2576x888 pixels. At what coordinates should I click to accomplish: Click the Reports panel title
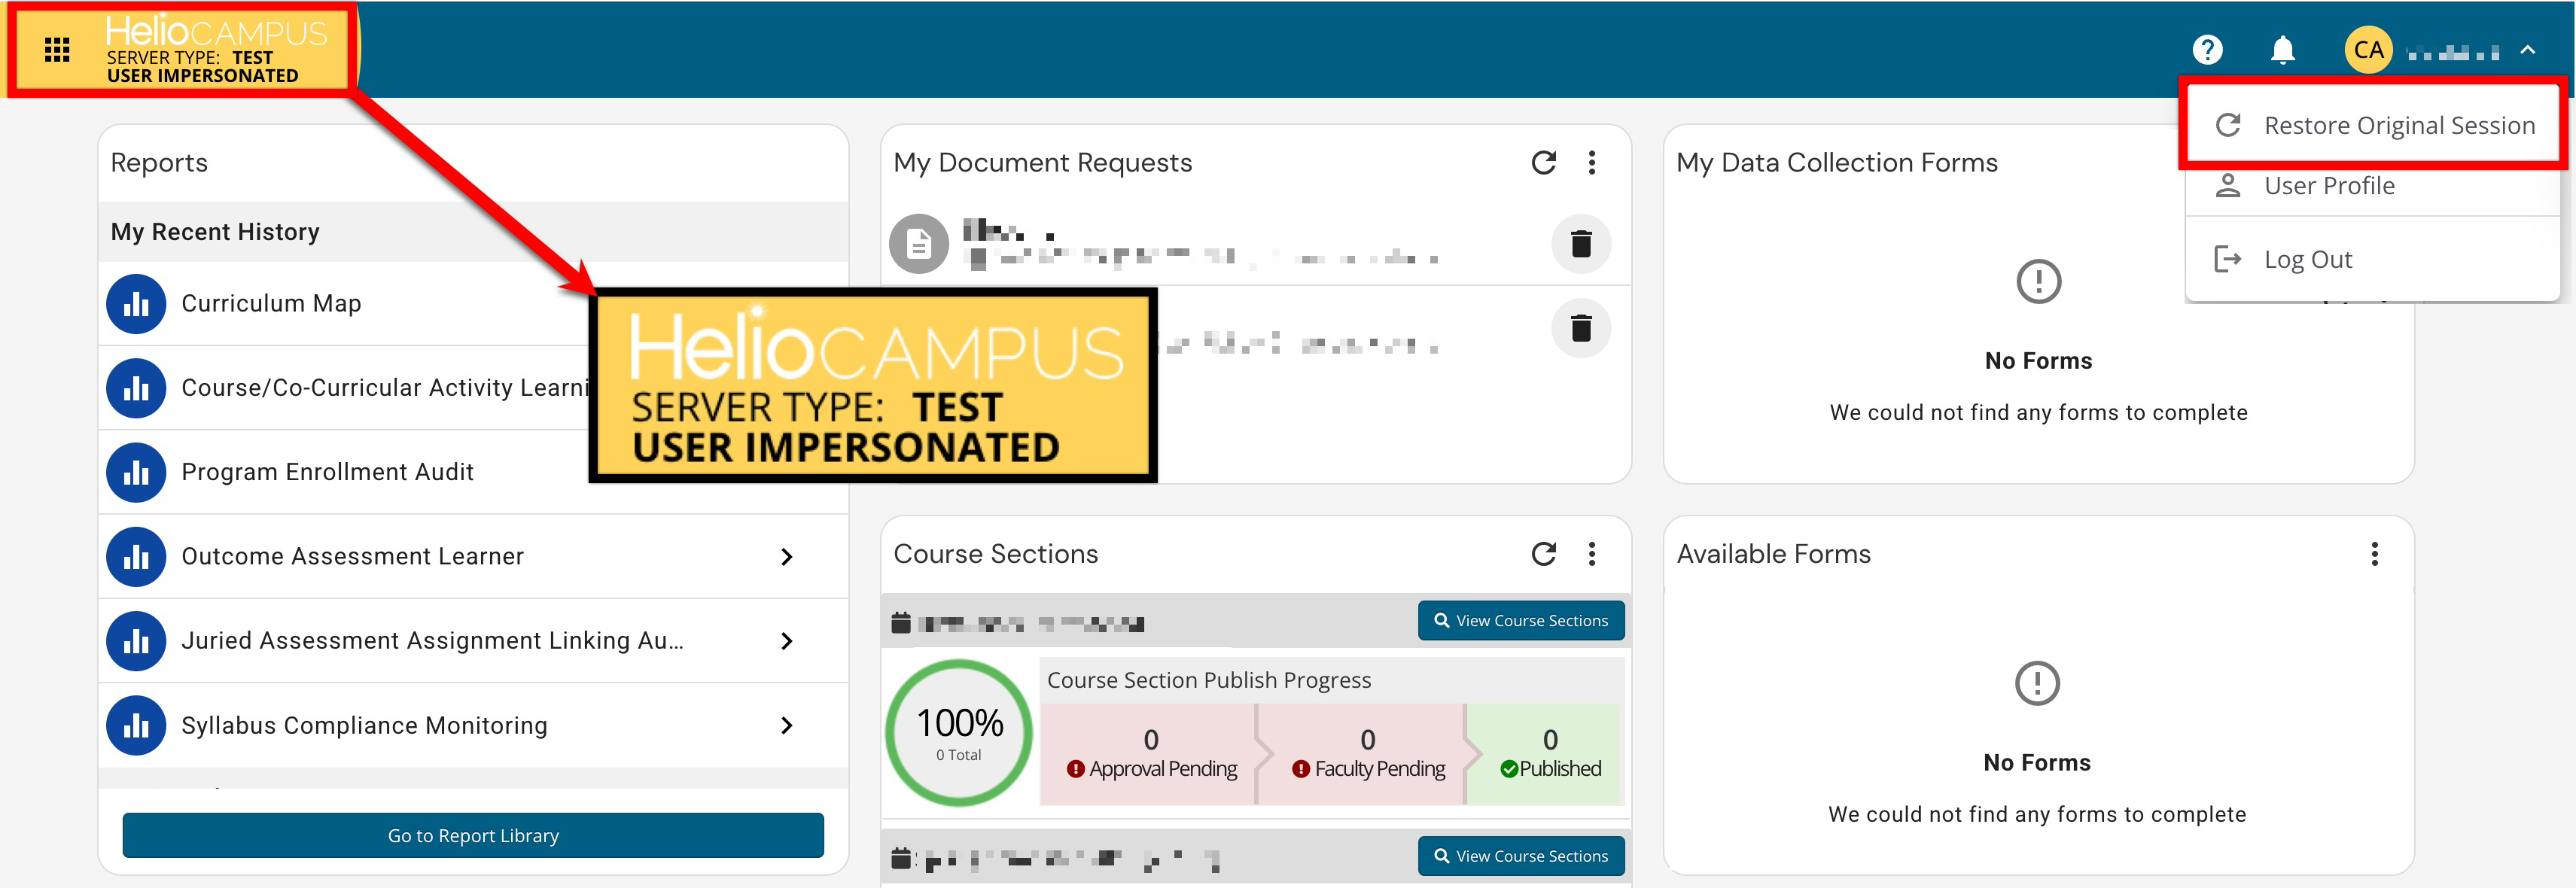pos(159,163)
